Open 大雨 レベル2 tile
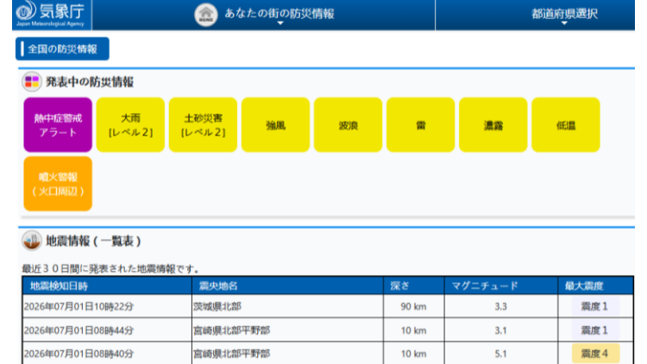Viewport: 647px width, 364px height. (130, 125)
